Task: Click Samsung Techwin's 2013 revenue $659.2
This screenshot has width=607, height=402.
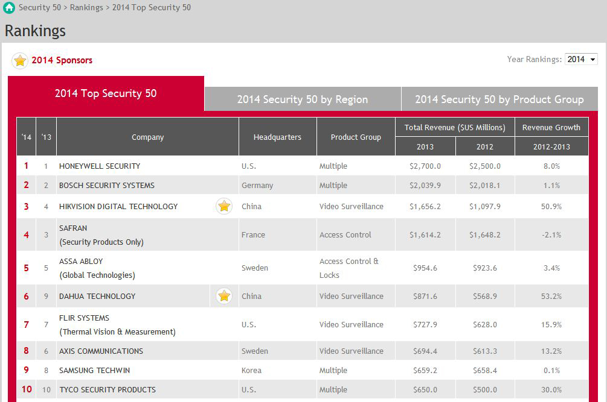Action: tap(425, 370)
